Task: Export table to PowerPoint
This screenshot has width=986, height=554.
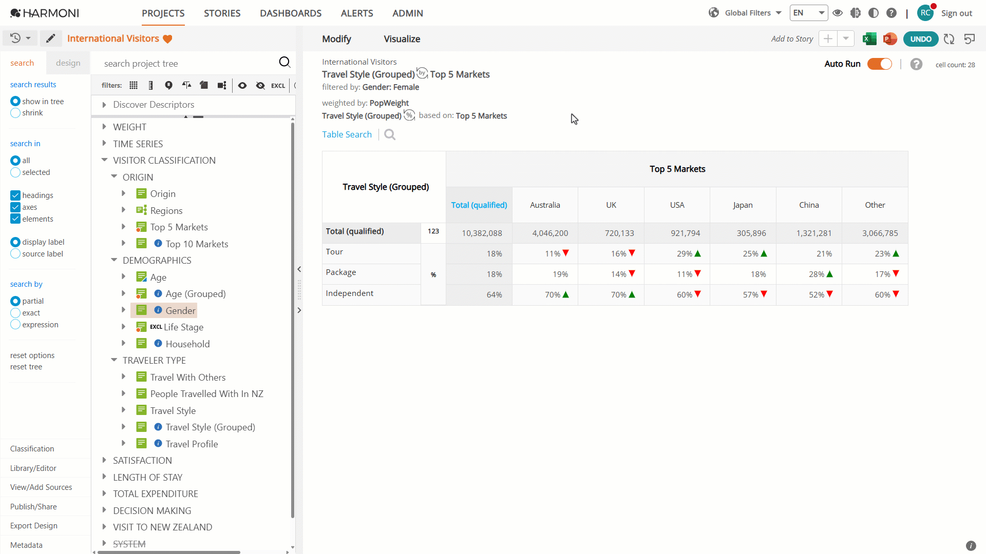Action: click(890, 39)
